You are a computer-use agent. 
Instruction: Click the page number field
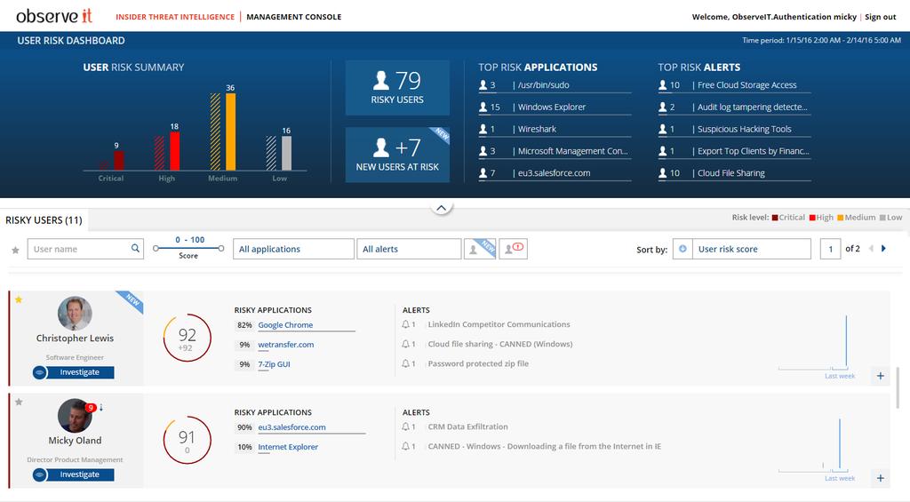pos(831,249)
